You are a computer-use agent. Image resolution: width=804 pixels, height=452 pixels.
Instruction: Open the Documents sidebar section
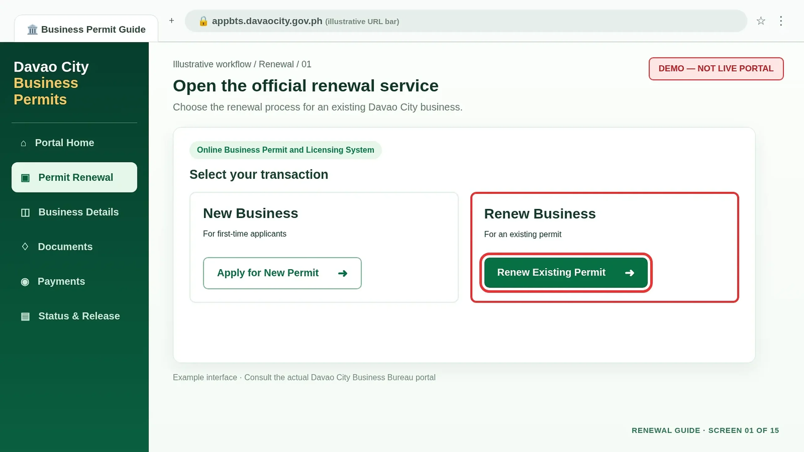(x=74, y=247)
